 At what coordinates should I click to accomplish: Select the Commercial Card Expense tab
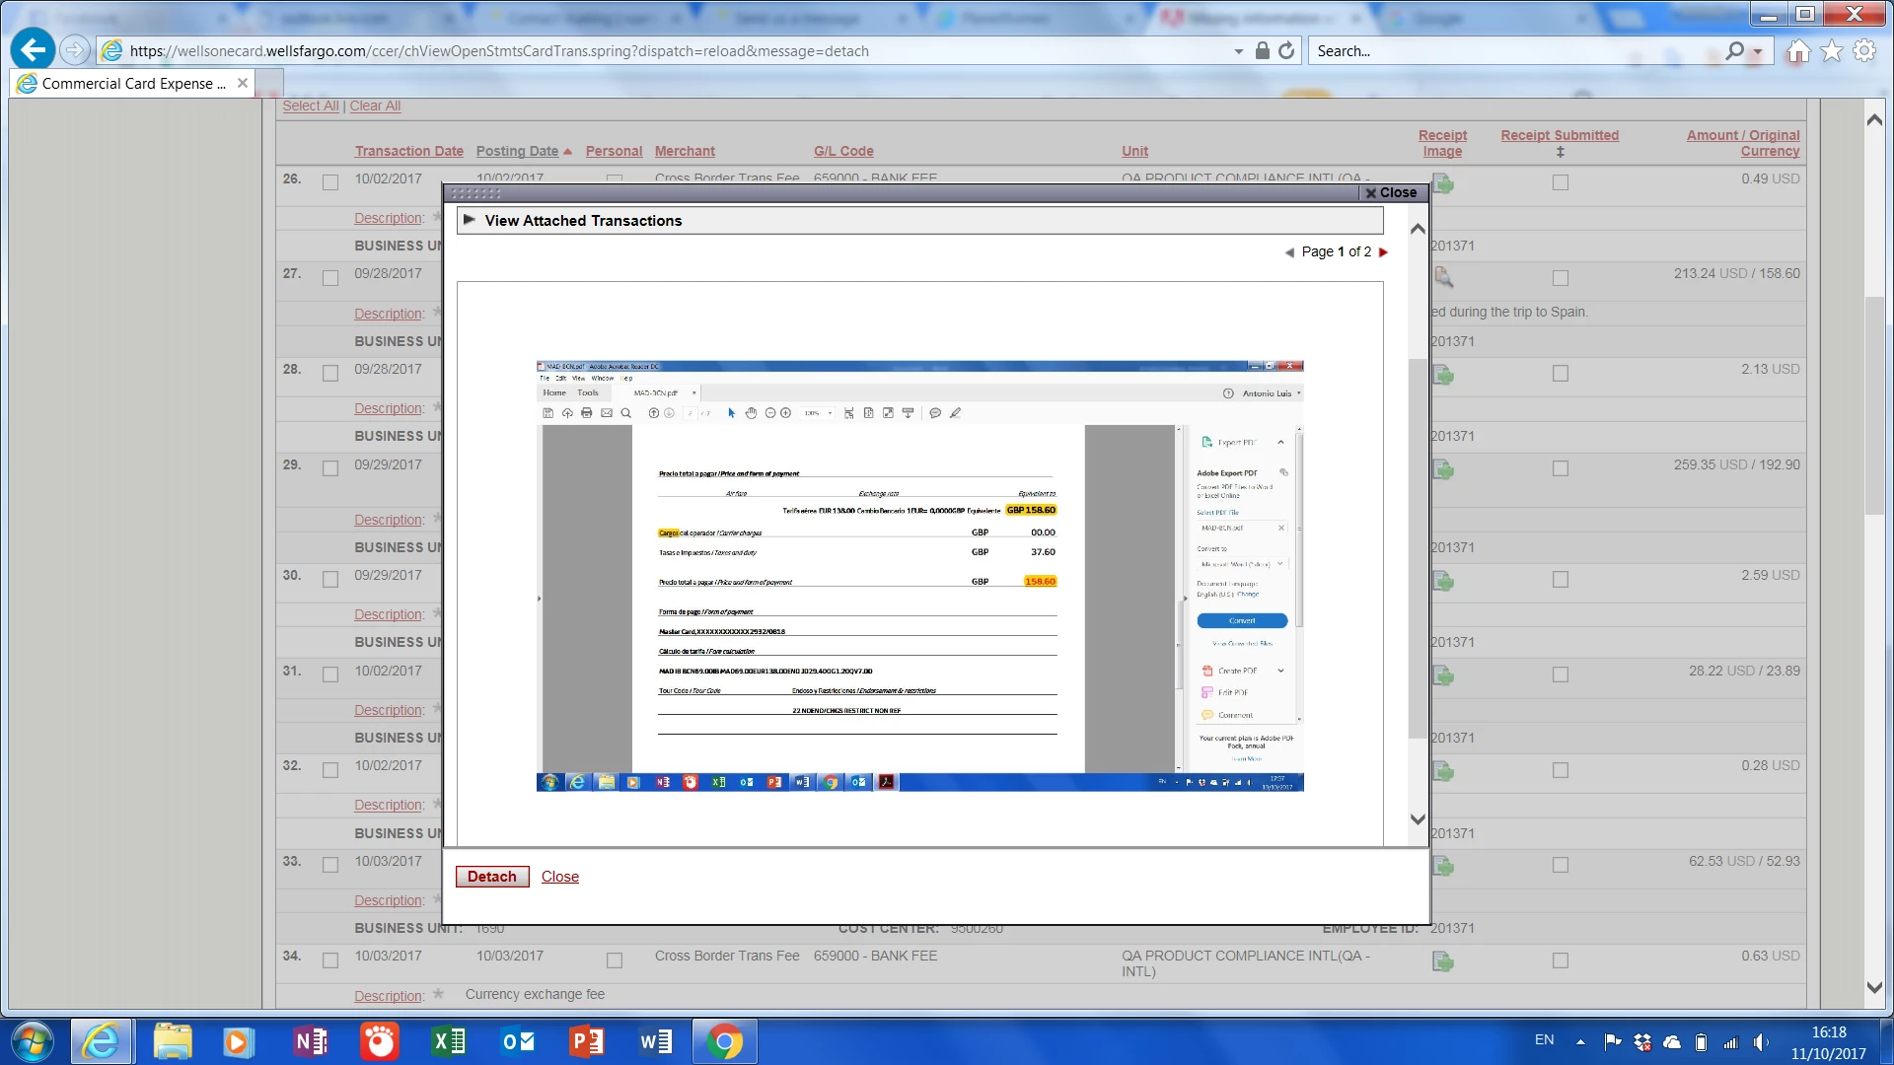point(133,84)
